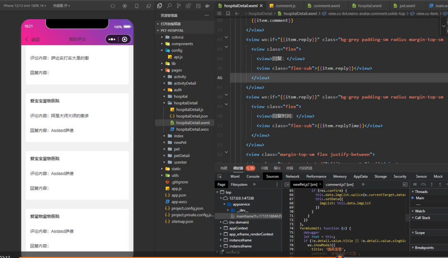Close the mini program via capsule circle
Screen dimensions: 448x258
(x=124, y=39)
